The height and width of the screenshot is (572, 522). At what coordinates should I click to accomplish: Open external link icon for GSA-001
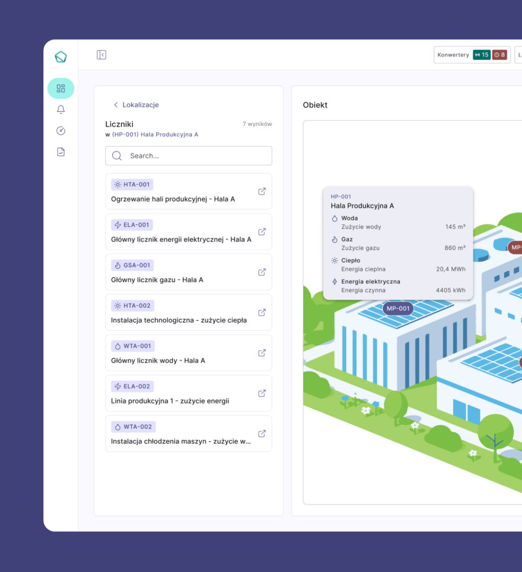(x=262, y=272)
